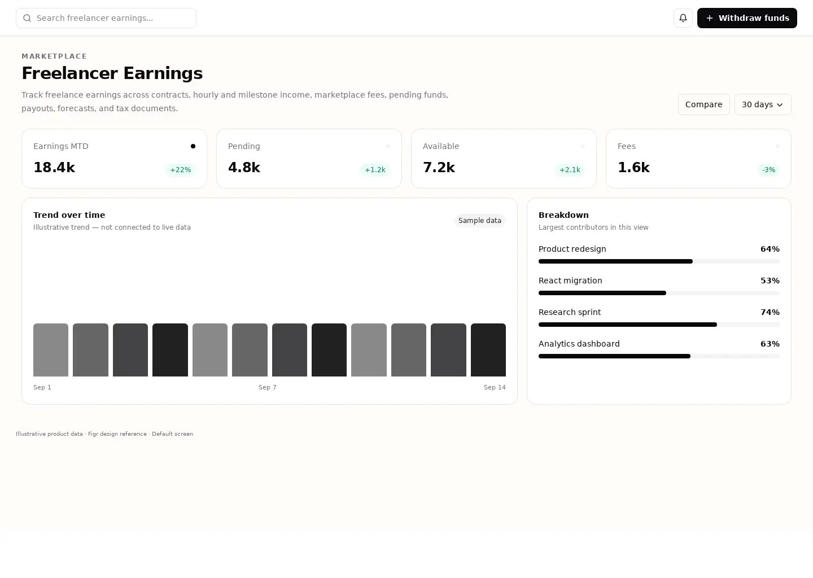Click the Sep 7 axis label
The height and width of the screenshot is (578, 813).
click(x=268, y=387)
